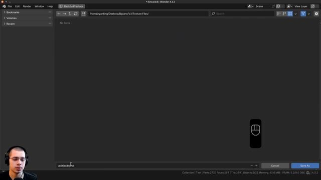Click the Collection status entry
321x180 pixels.
click(x=188, y=172)
